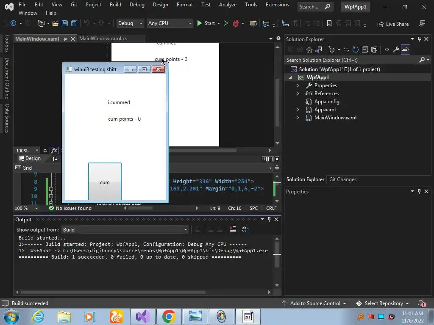The height and width of the screenshot is (325, 434).
Task: Collapse the WpfApp1 project node
Action: pos(290,78)
